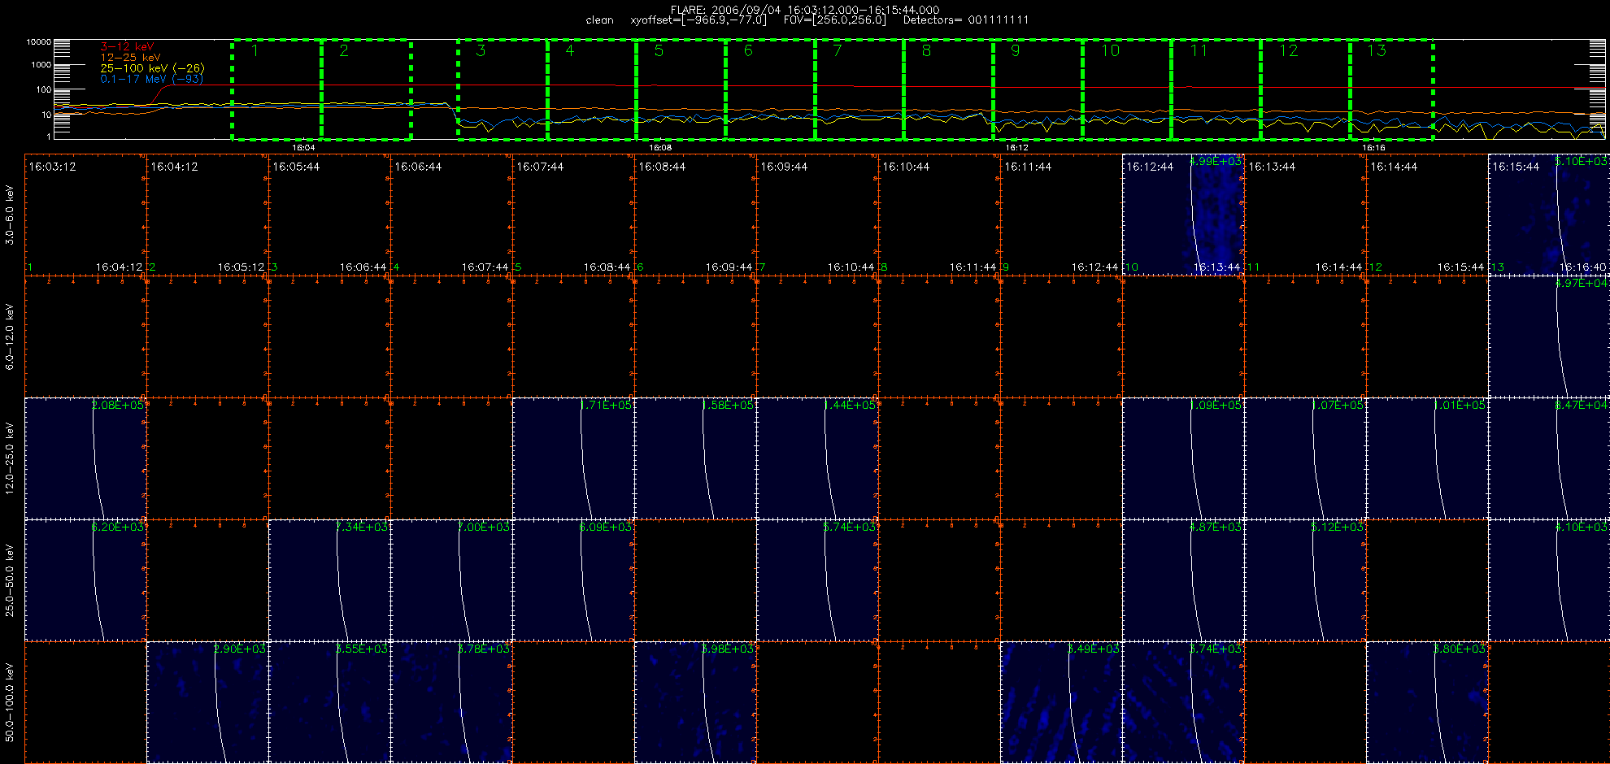Image resolution: width=1610 pixels, height=764 pixels.
Task: Open the image panel labeled 1.58E+05
Action: coord(695,458)
